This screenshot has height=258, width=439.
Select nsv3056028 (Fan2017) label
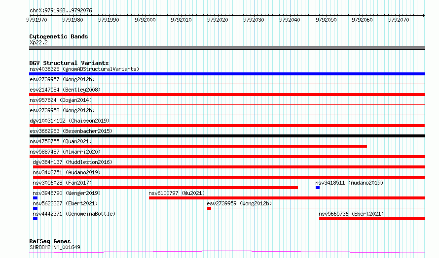(62, 183)
